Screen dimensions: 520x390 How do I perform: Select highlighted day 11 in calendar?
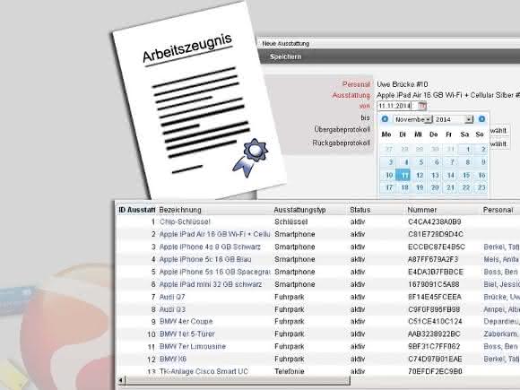pyautogui.click(x=404, y=175)
